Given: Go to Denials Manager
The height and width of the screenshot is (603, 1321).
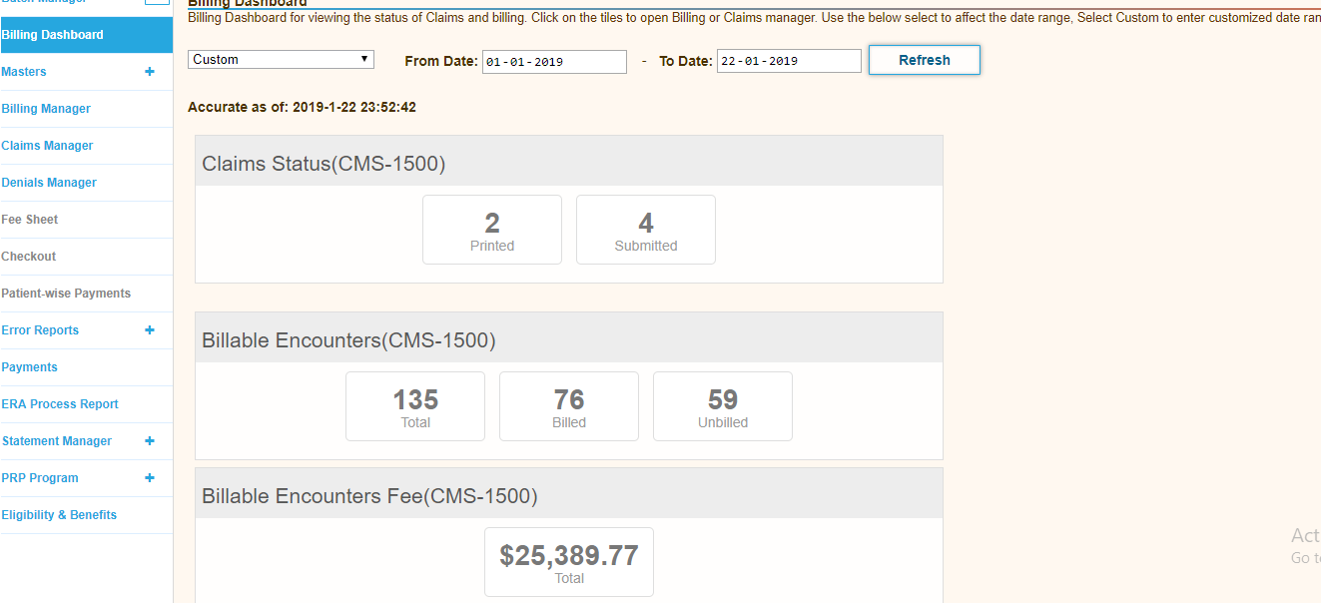Looking at the screenshot, I should pyautogui.click(x=49, y=183).
